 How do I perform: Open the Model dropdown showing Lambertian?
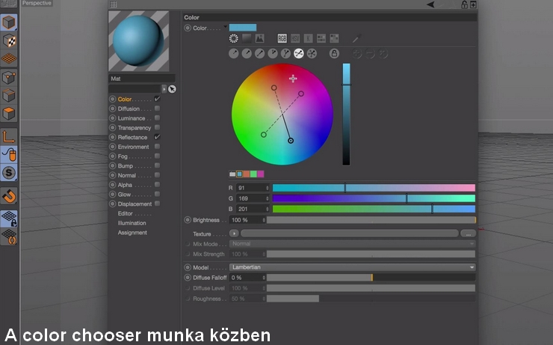(x=352, y=267)
